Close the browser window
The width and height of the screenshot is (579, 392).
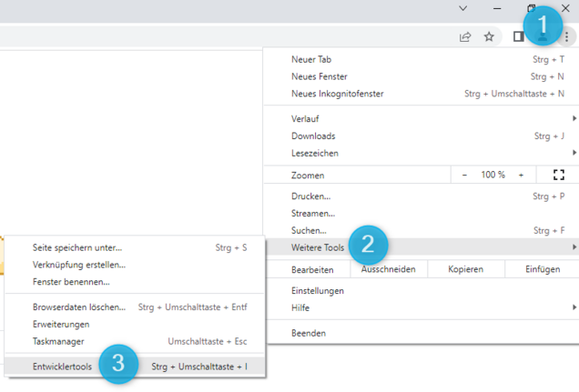click(565, 8)
